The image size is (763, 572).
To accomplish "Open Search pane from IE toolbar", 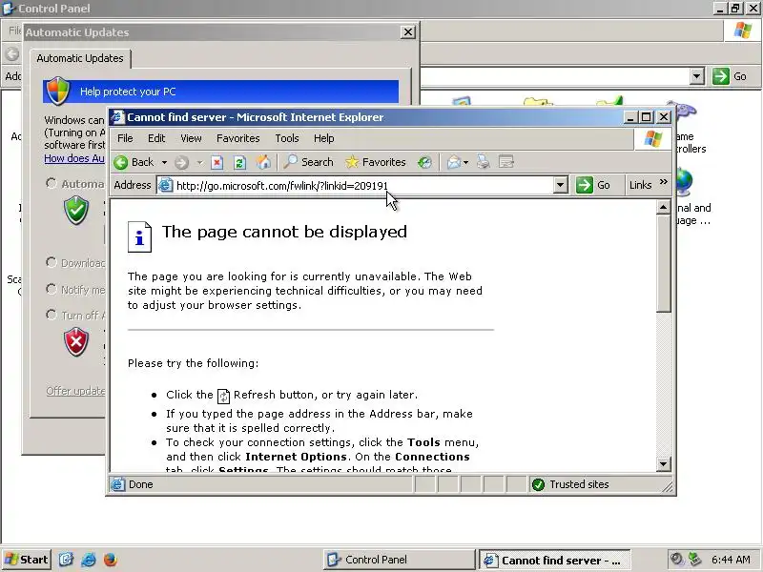I will tap(308, 162).
